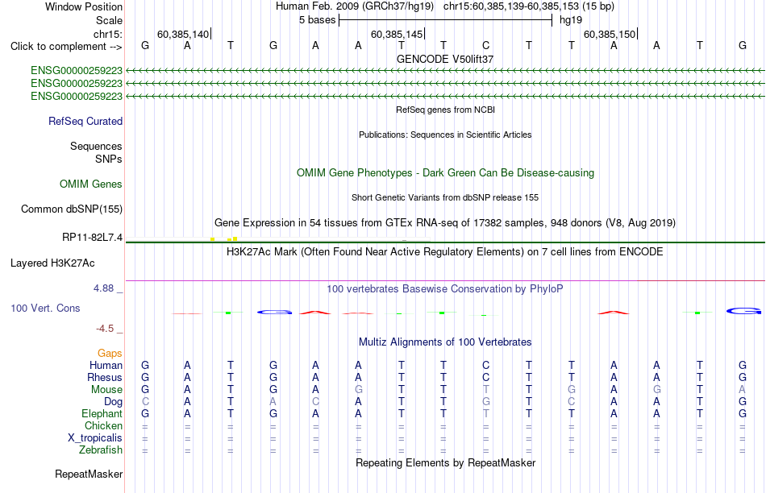Click the C base in the reference sequence row
766x493 pixels.
pyautogui.click(x=485, y=45)
